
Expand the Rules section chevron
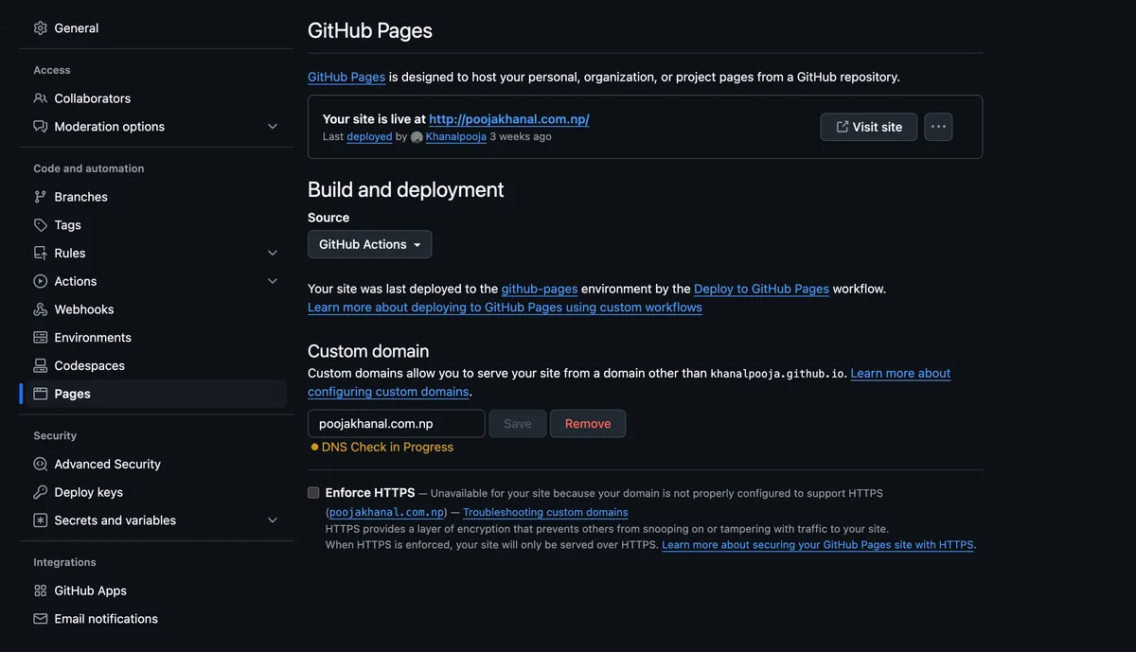pyautogui.click(x=273, y=254)
